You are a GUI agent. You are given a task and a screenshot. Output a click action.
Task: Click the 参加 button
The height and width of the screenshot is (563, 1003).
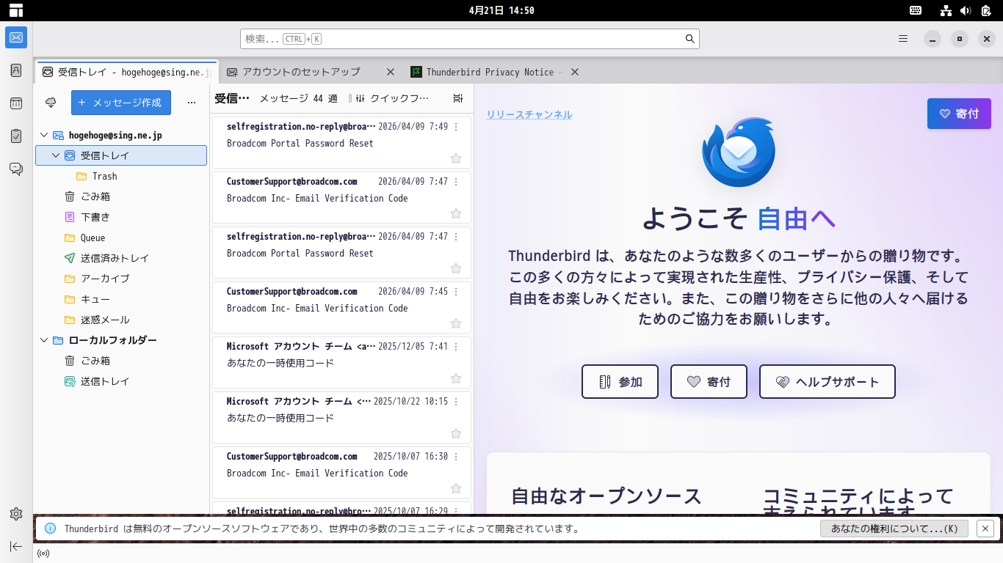(620, 382)
